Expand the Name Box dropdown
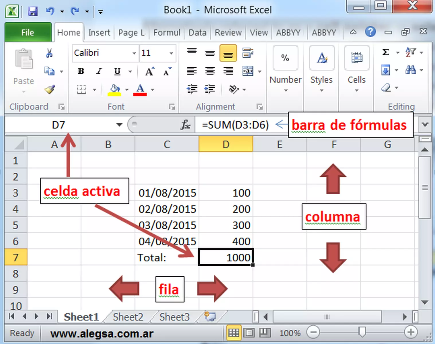 [x=119, y=125]
